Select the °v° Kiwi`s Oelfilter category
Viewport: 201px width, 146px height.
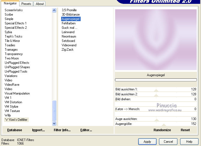pyautogui.click(x=16, y=120)
